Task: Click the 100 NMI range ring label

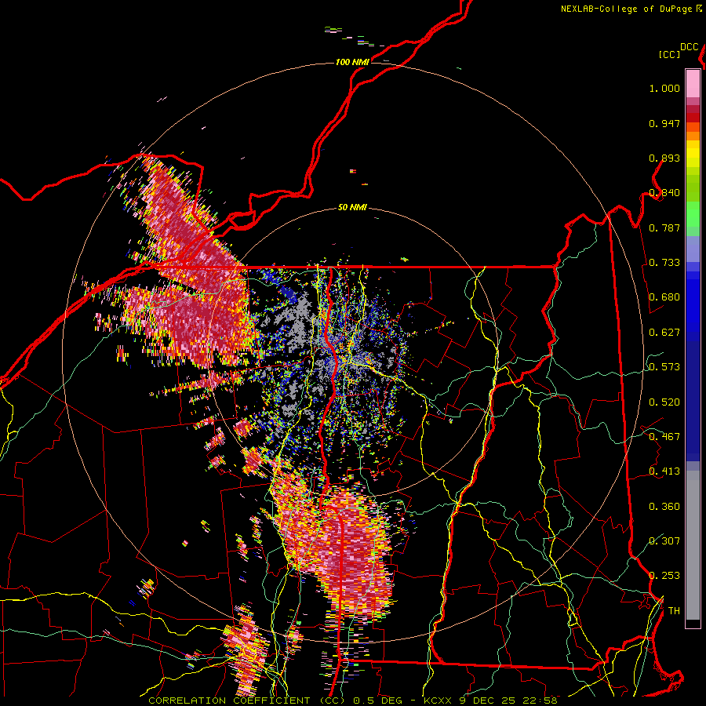Action: point(352,62)
